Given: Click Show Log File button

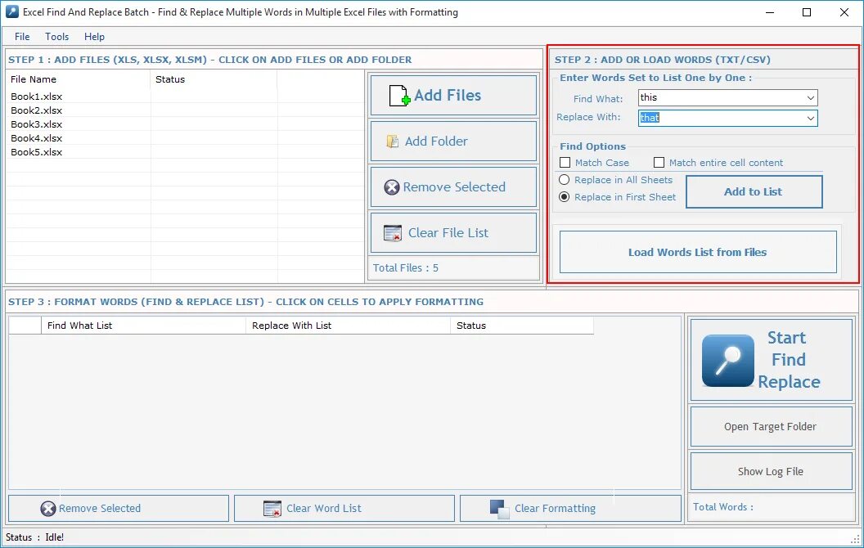Looking at the screenshot, I should [x=771, y=471].
